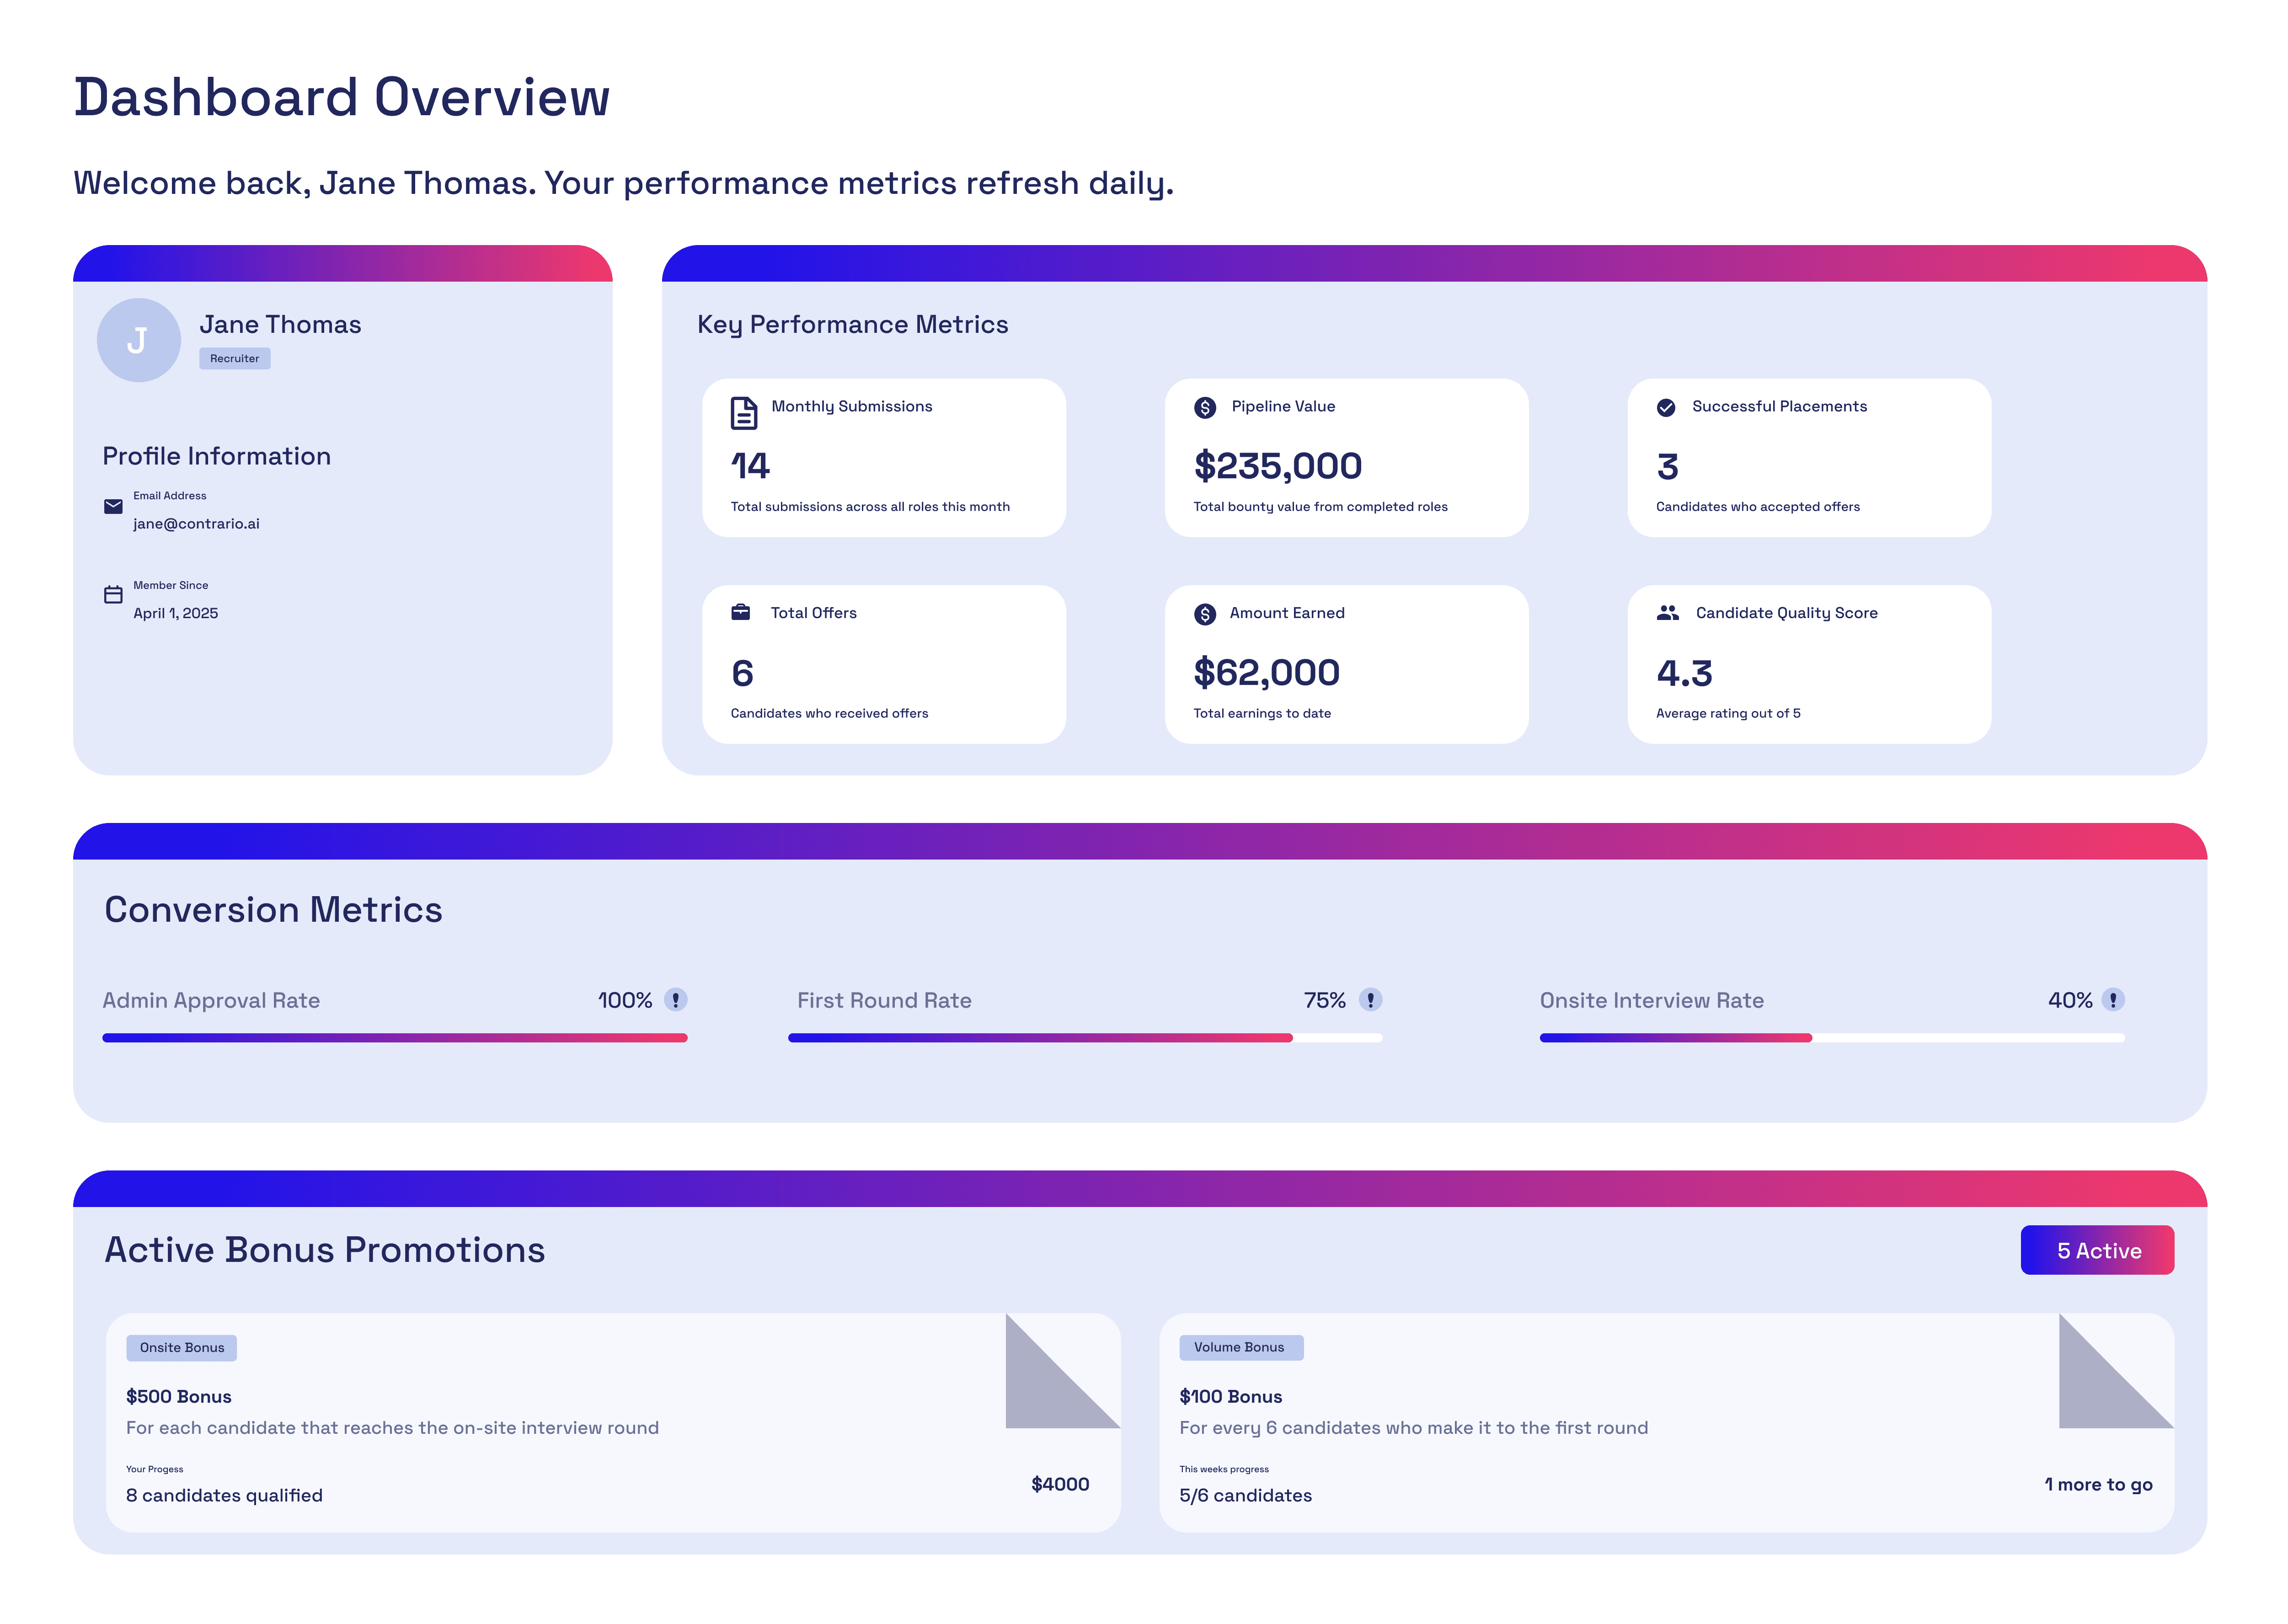Screen dimensions: 2288x1624
Task: Click the successful placements value 3
Action: (x=1667, y=466)
